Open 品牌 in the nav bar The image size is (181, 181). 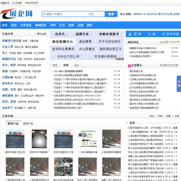coord(80,25)
